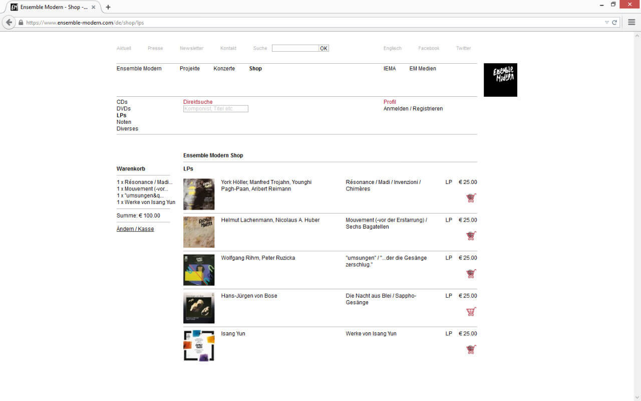The image size is (641, 401).
Task: Add Werke von Isang Yun to cart
Action: [471, 349]
